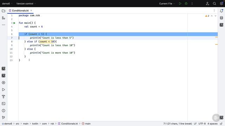This screenshot has height=126, width=225.
Task: Open the Version control dropdown
Action: (x=26, y=3)
